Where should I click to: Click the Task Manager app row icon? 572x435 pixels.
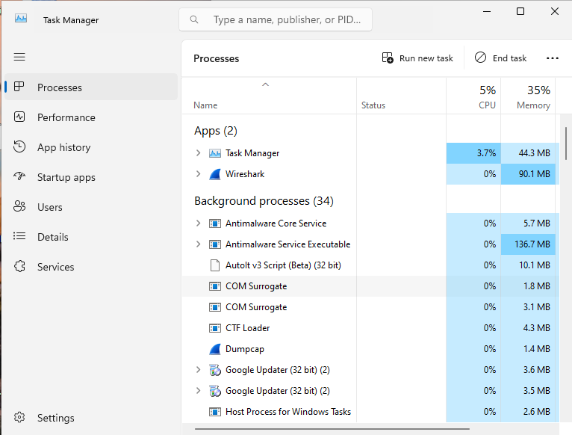[x=215, y=153]
